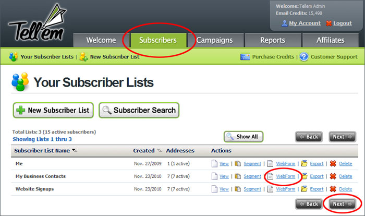This screenshot has height=216, width=365.
Task: Click the Segment icon in the Me row
Action: point(238,164)
